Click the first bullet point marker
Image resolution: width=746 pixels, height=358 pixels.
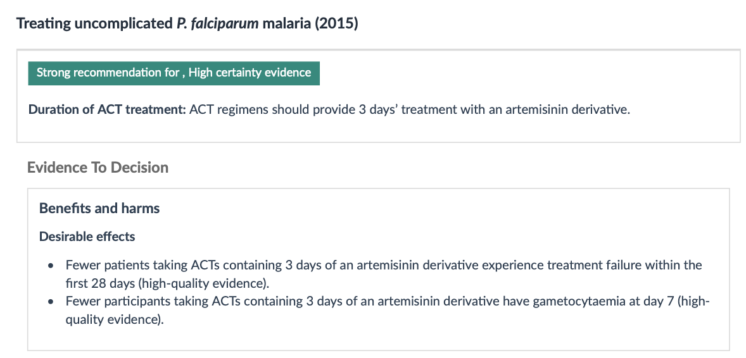(x=51, y=266)
